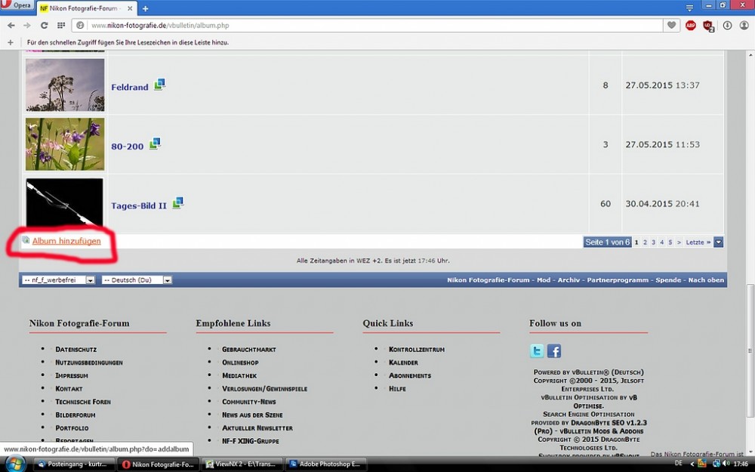The height and width of the screenshot is (472, 755).
Task: Jump to Letzte last page link
Action: (x=698, y=242)
